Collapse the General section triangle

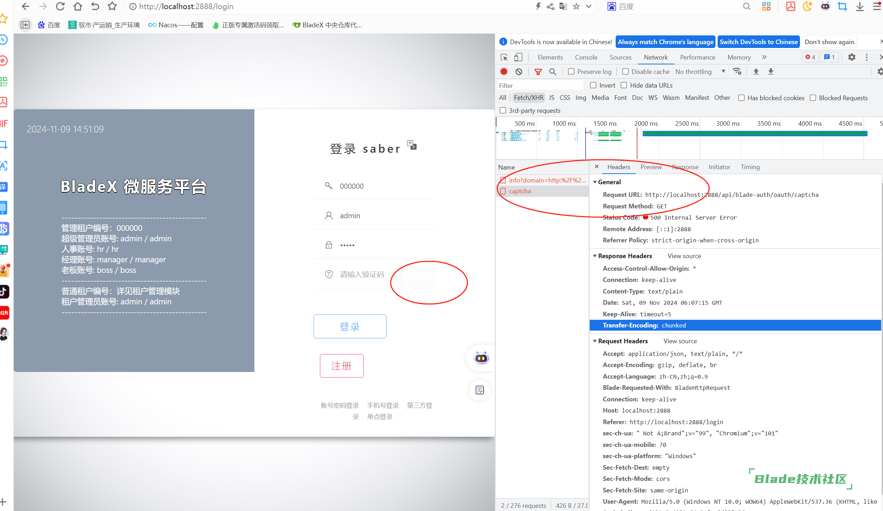[595, 182]
